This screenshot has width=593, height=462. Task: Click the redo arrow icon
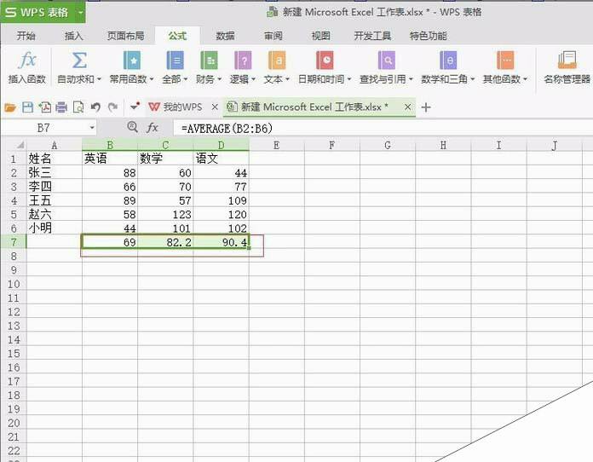click(112, 107)
